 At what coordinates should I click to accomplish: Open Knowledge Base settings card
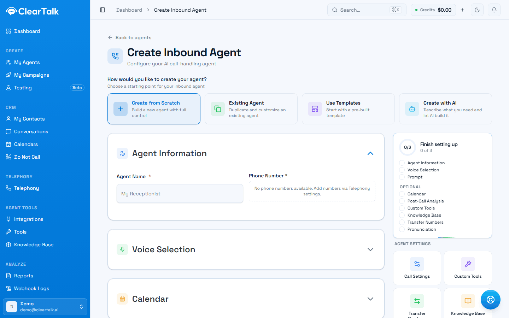click(468, 303)
